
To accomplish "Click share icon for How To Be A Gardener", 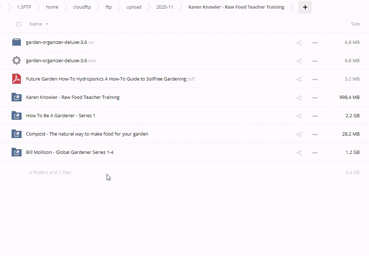I will (299, 116).
